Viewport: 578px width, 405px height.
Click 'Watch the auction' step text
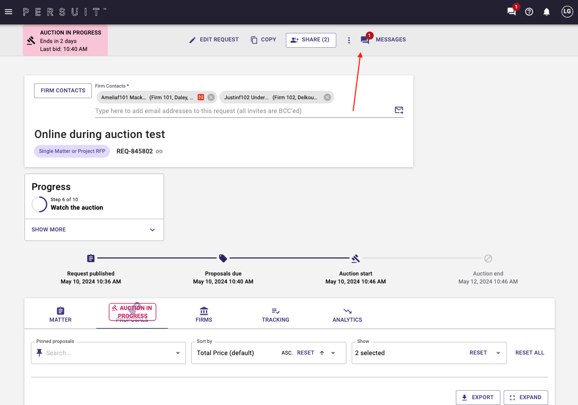pyautogui.click(x=76, y=208)
